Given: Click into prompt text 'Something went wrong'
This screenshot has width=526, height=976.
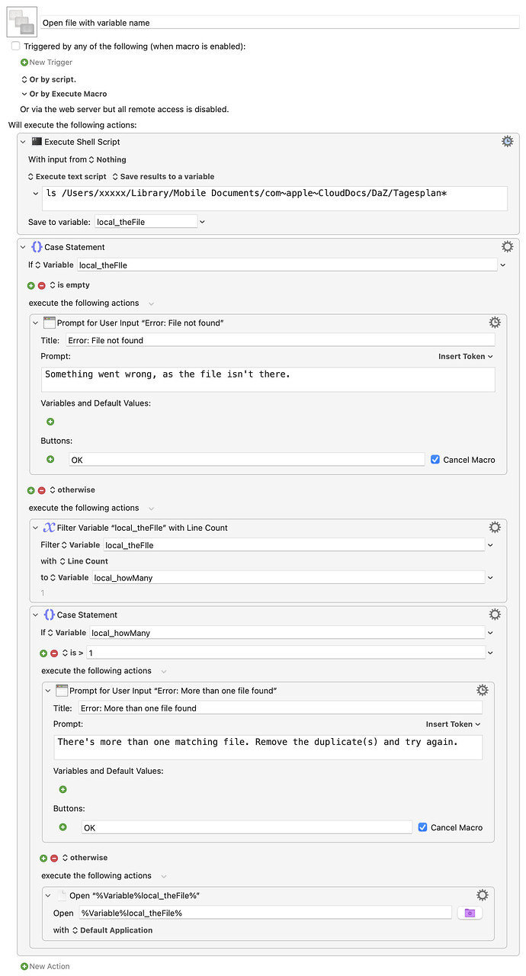Looking at the screenshot, I should click(x=268, y=380).
